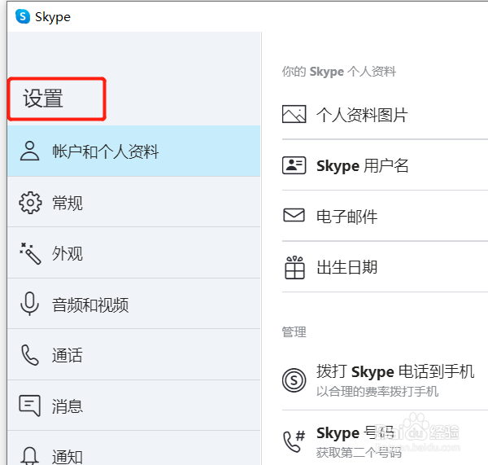Select the 音频和视频 settings tab

(134, 304)
